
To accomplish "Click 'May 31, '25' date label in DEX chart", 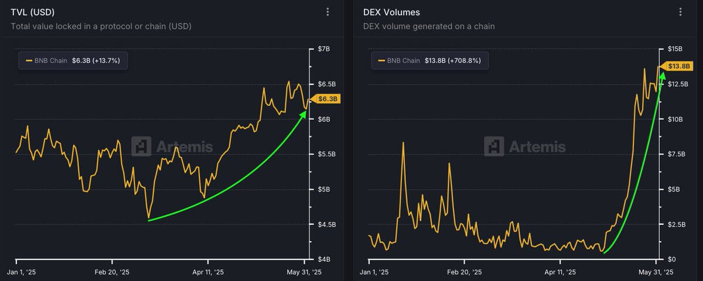I will (656, 272).
